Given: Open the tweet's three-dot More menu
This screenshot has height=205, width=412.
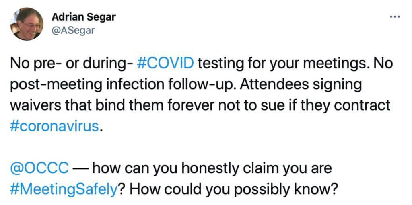Looking at the screenshot, I should 395,17.
